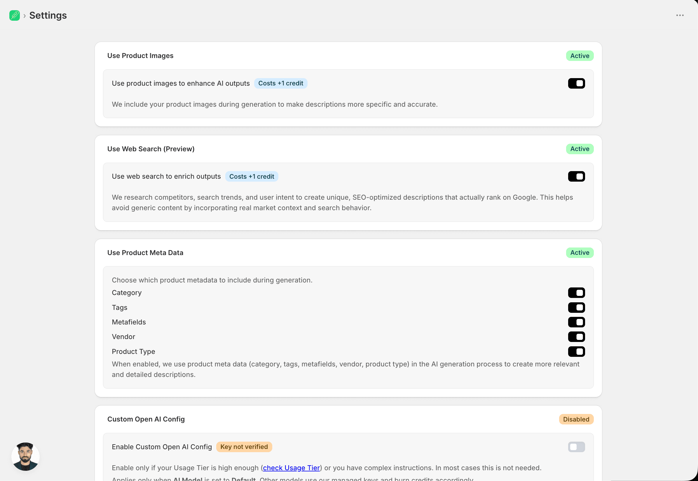Open the check Usage Tier link

[291, 468]
